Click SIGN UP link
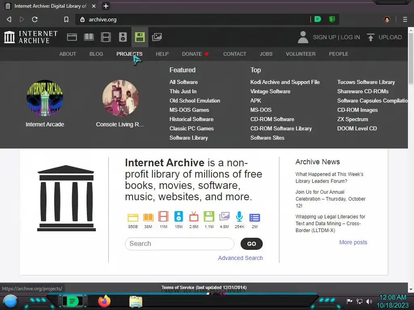Image resolution: width=414 pixels, height=310 pixels. click(x=325, y=37)
